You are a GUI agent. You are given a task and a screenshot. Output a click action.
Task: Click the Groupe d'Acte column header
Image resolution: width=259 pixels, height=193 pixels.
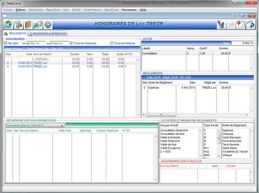(x=169, y=125)
